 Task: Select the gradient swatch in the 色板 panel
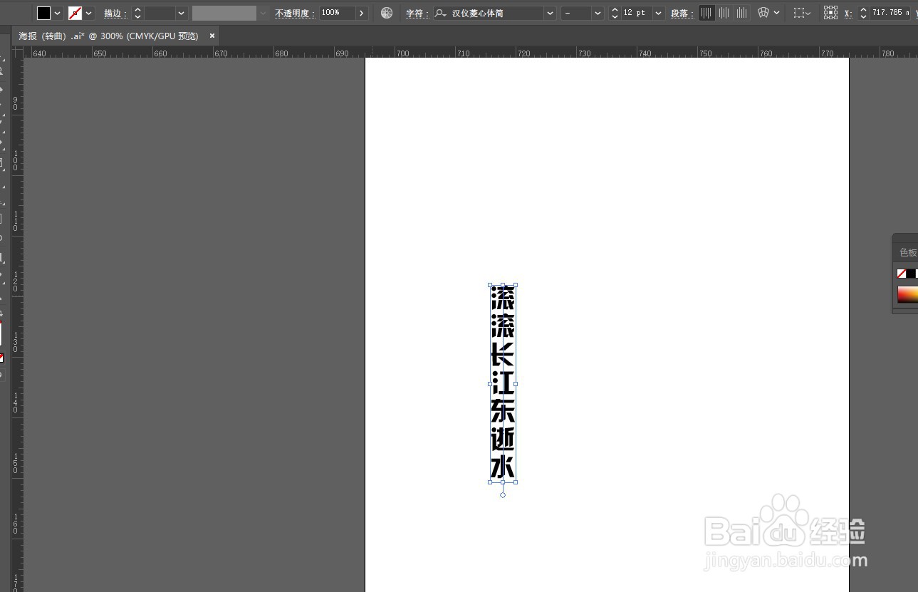(x=906, y=294)
